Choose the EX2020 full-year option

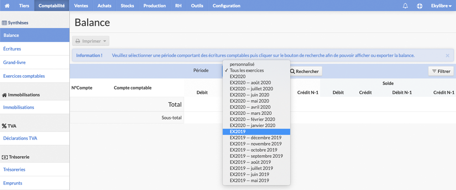(x=256, y=76)
